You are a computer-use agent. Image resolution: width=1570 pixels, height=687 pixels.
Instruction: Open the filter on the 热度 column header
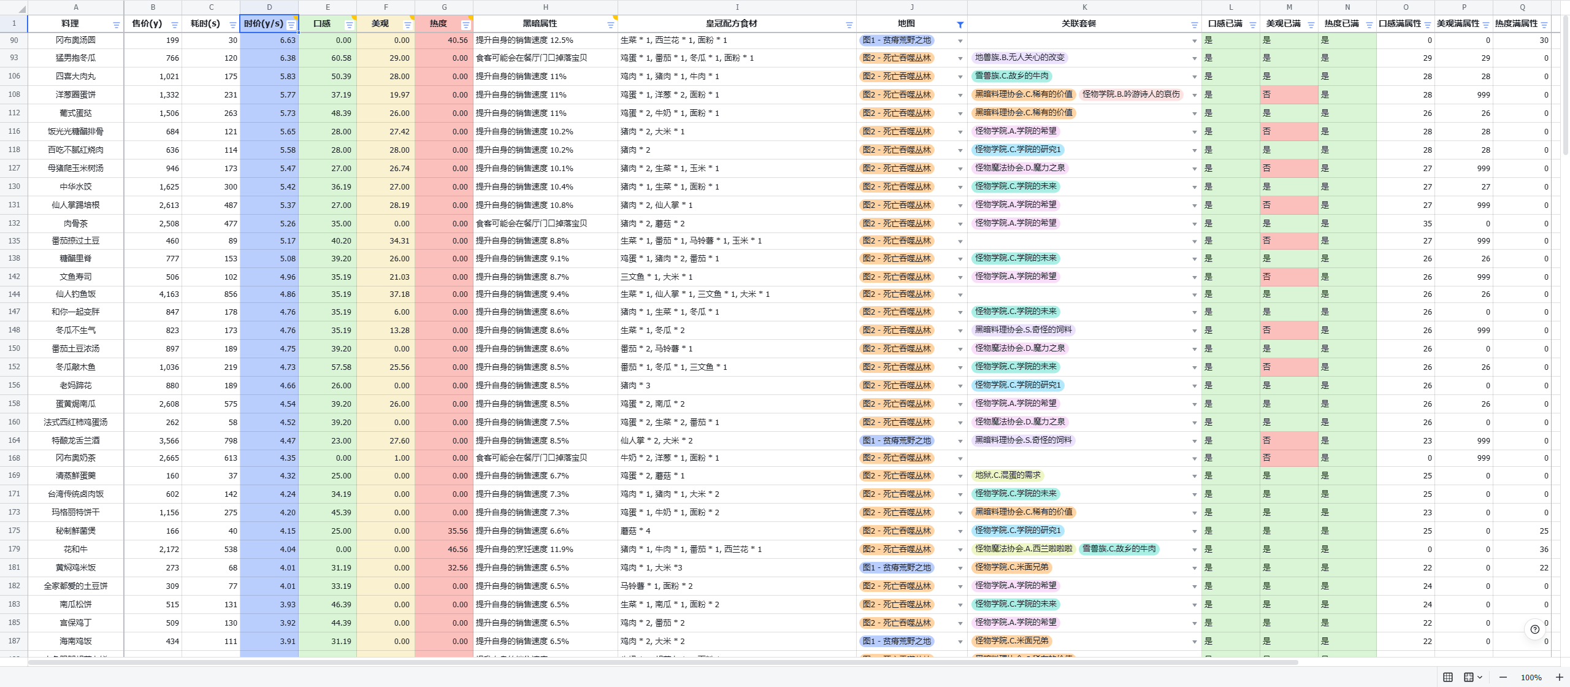466,25
